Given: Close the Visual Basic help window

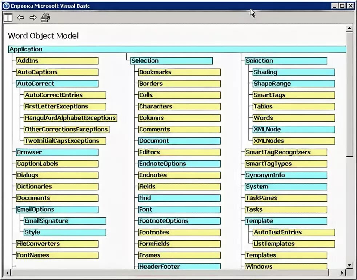Looking at the screenshot, I should point(350,6).
